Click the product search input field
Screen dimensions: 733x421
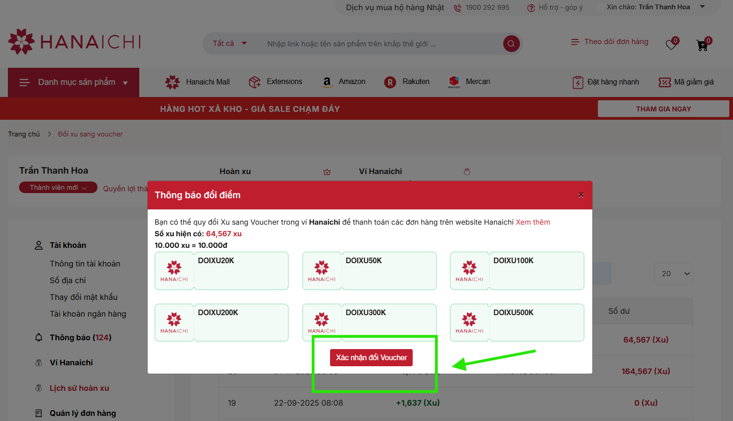coord(371,44)
